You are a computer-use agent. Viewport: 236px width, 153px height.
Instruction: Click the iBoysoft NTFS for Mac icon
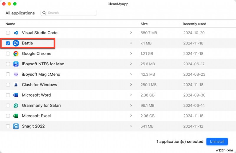[16, 64]
